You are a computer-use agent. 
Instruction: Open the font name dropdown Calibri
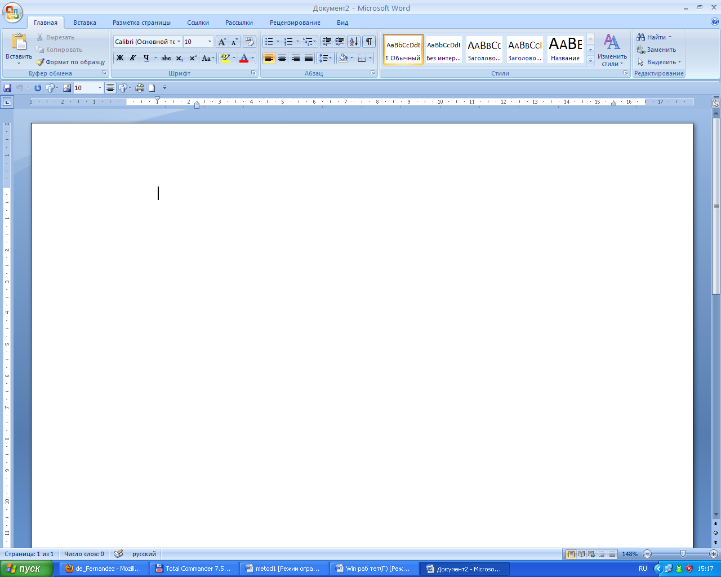point(179,42)
